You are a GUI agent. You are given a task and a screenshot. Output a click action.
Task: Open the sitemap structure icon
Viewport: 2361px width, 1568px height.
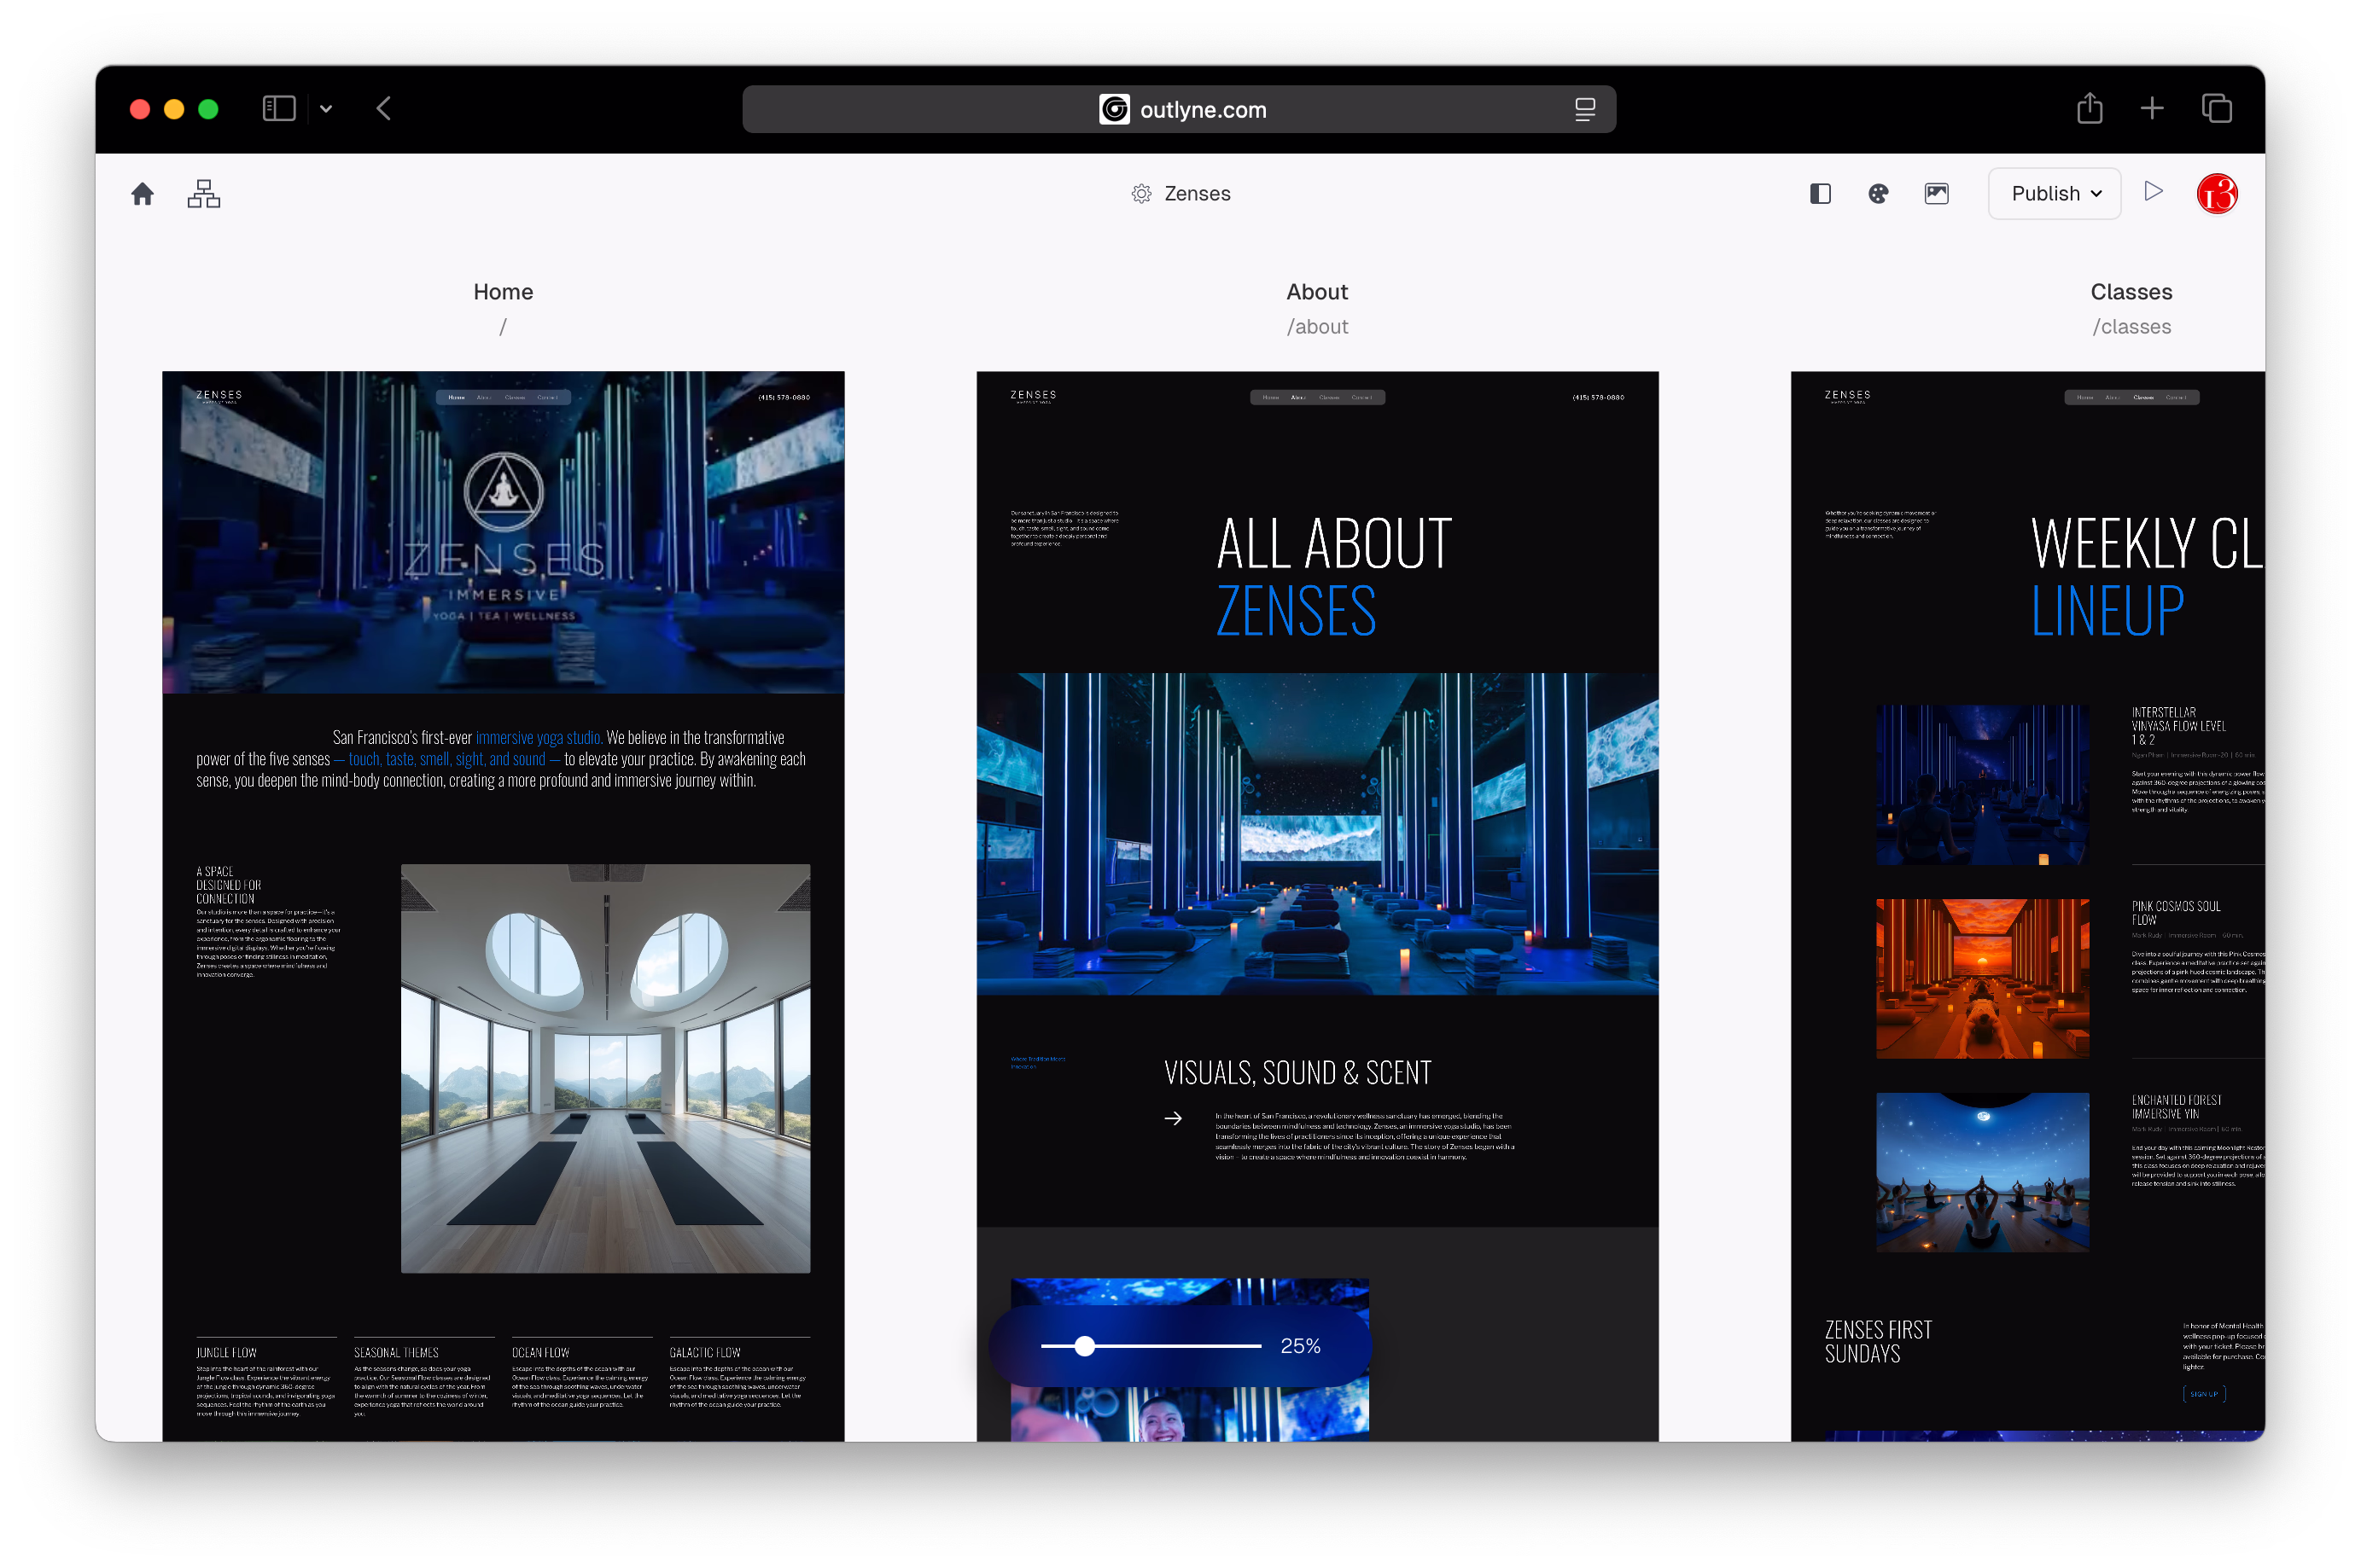click(203, 193)
